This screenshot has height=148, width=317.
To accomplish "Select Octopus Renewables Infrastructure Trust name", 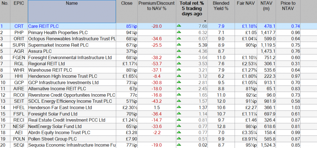I will tap(72, 39).
